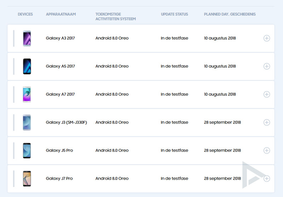Expand the Galaxy A7 2017 row plus icon
Viewport: 283px width, 197px height.
[267, 94]
